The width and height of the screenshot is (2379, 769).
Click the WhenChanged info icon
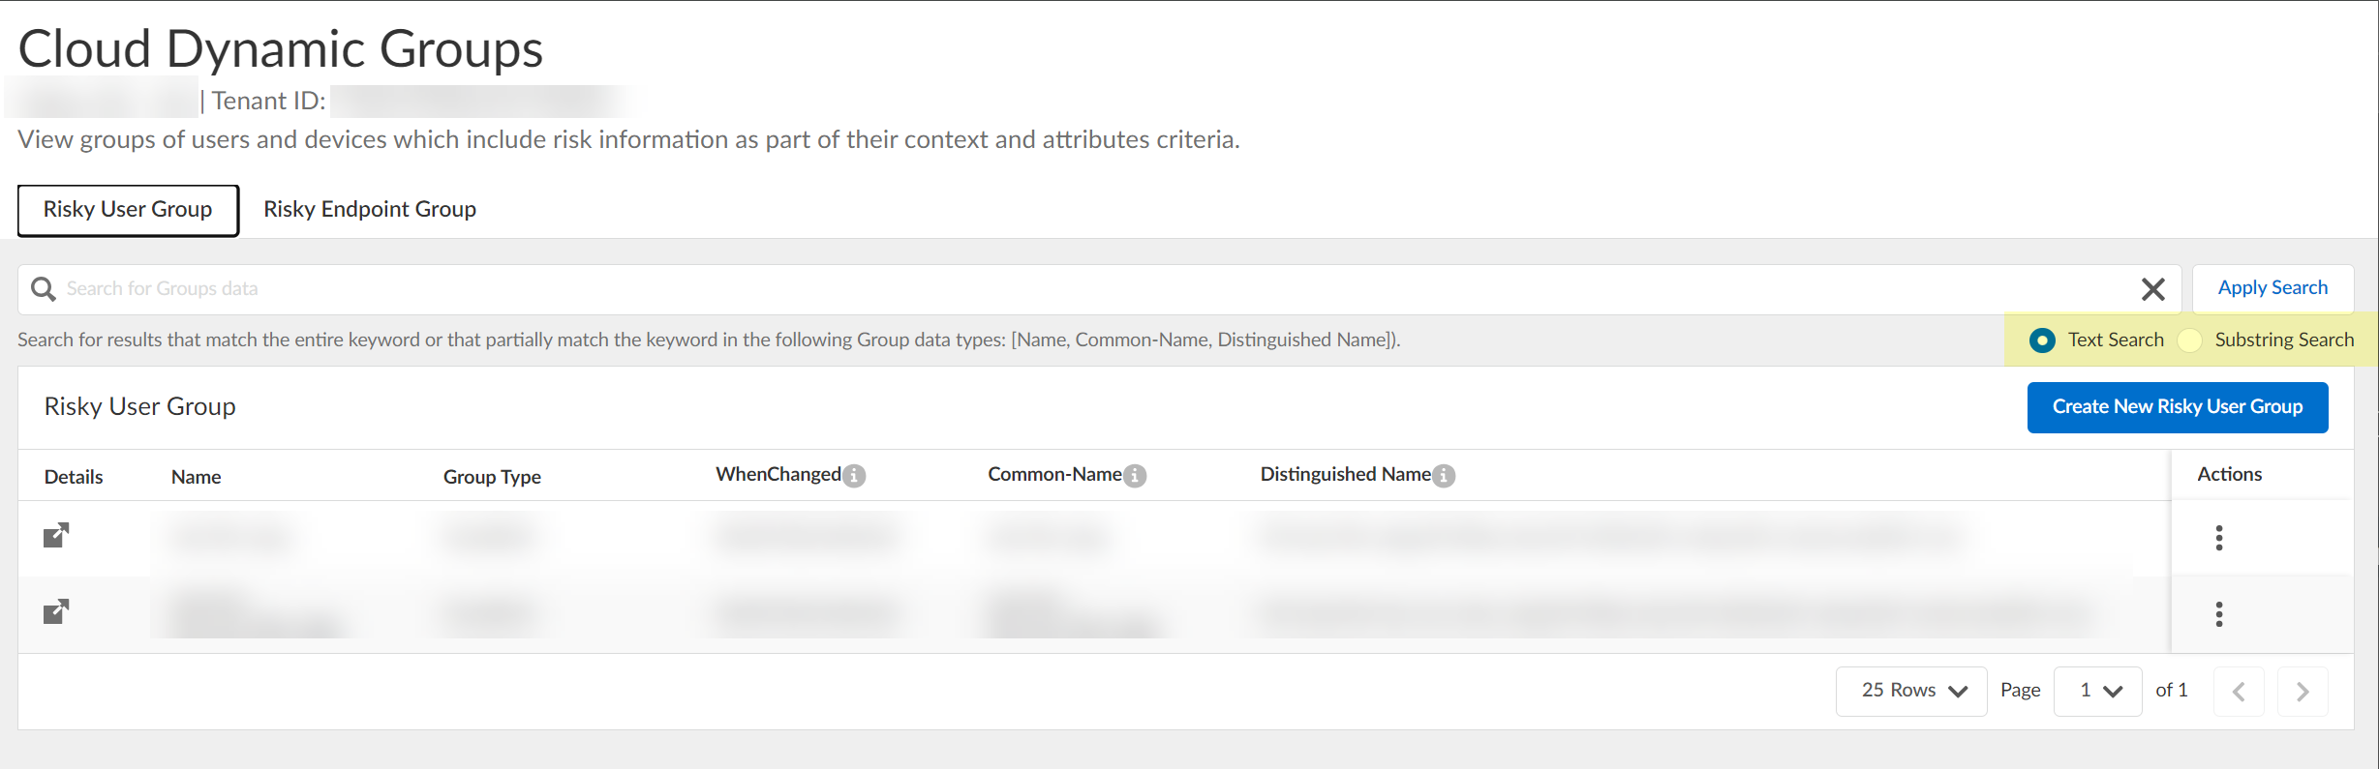tap(854, 476)
